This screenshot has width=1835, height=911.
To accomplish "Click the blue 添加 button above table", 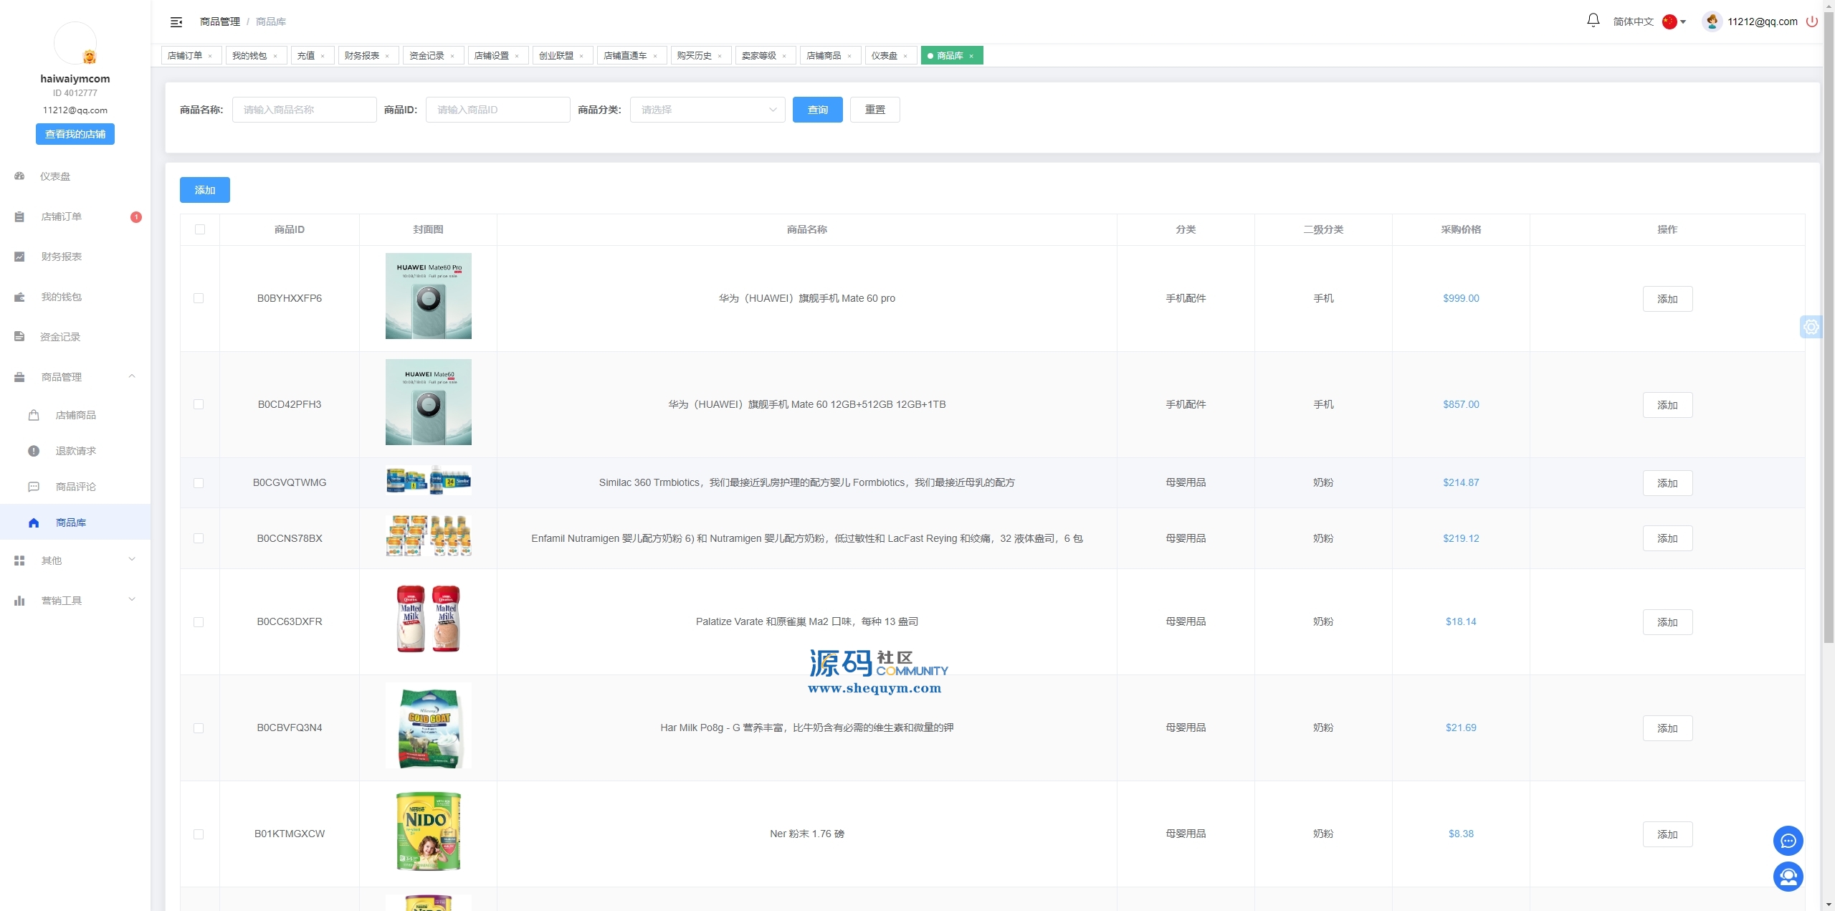I will (204, 190).
